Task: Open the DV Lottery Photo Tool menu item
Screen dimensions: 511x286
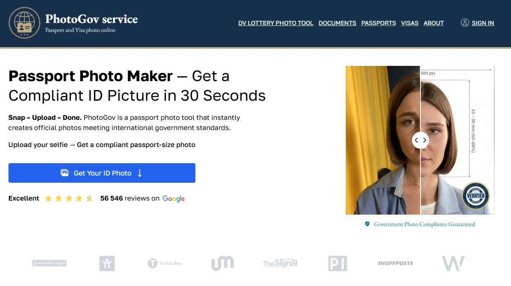Action: (x=276, y=23)
